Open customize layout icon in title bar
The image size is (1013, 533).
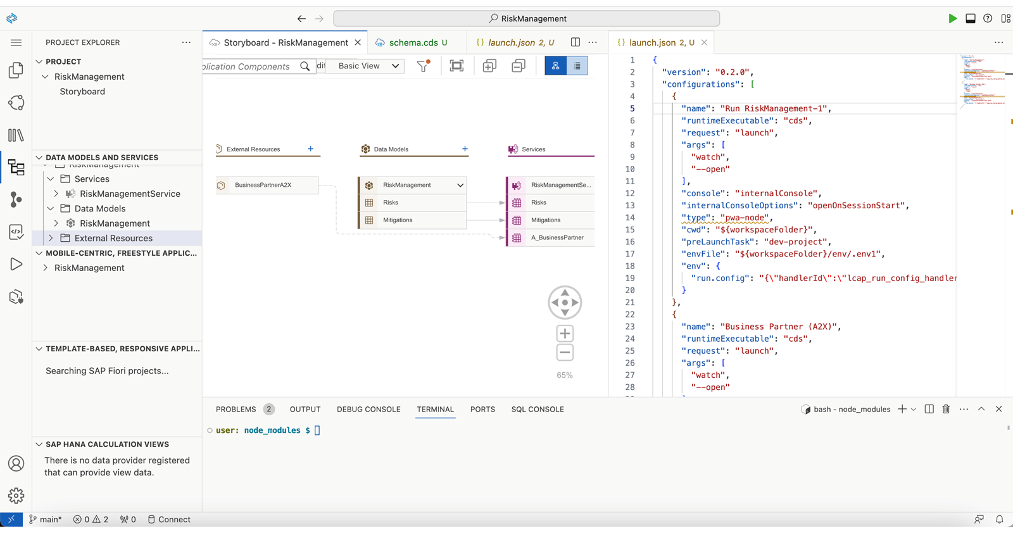click(1005, 18)
